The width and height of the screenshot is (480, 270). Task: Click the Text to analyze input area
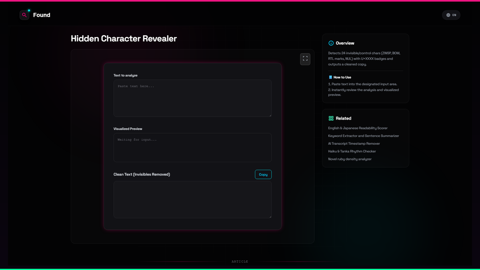192,98
